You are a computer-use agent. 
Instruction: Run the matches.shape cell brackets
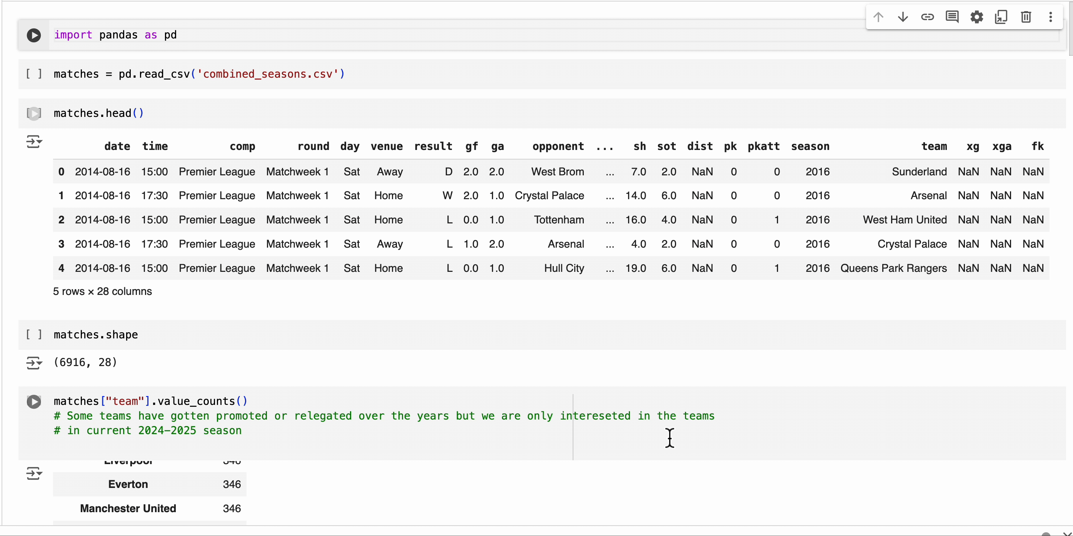pos(34,335)
